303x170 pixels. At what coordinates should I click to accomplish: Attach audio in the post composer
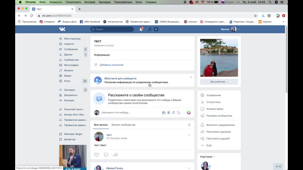[173, 113]
